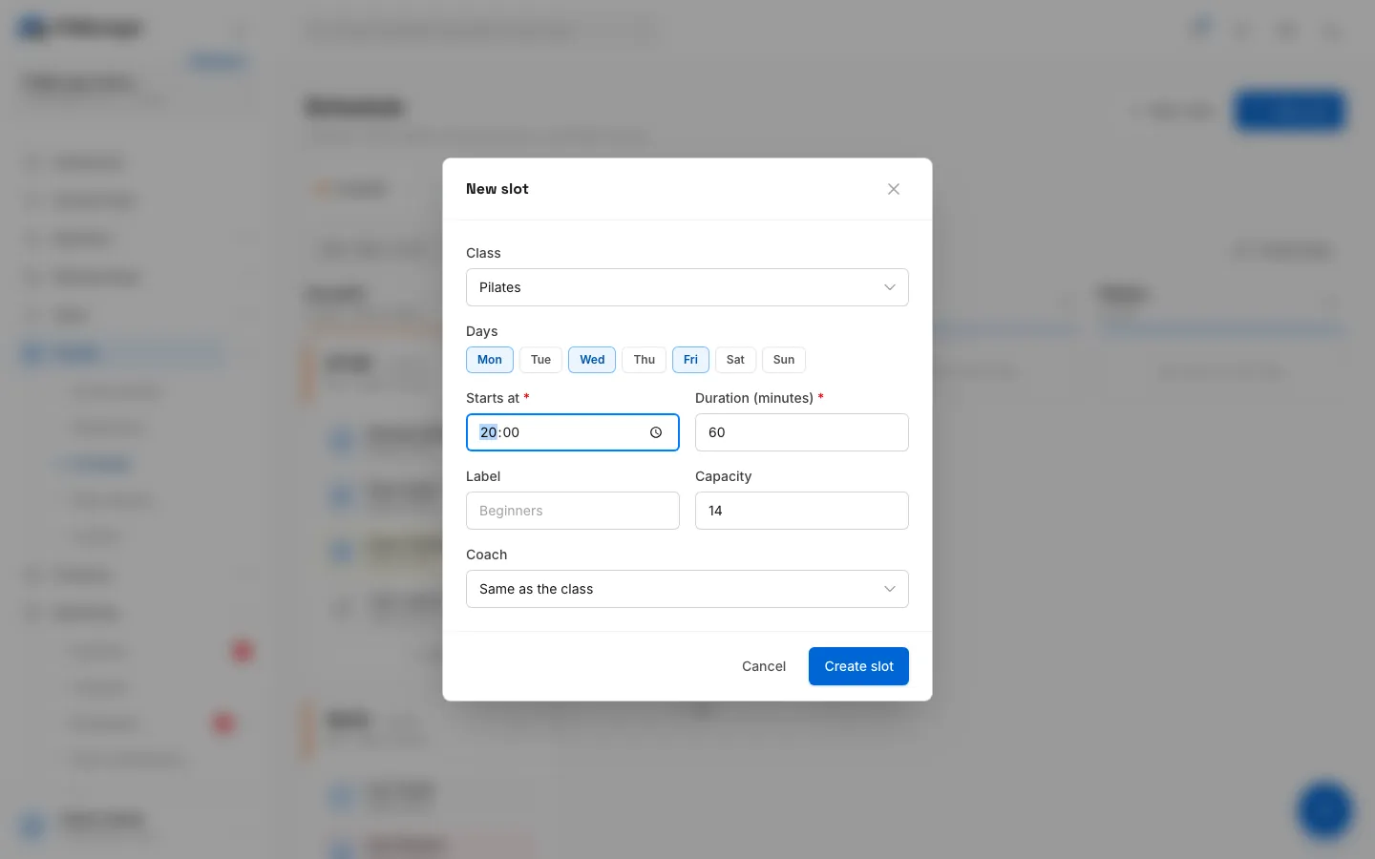Toggle the Fri day chip
Screen dimensions: 1375x859
click(x=690, y=360)
